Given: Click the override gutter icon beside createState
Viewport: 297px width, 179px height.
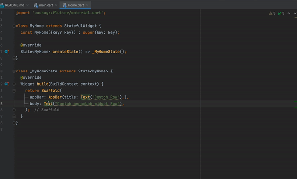Looking at the screenshot, I should tap(7, 51).
